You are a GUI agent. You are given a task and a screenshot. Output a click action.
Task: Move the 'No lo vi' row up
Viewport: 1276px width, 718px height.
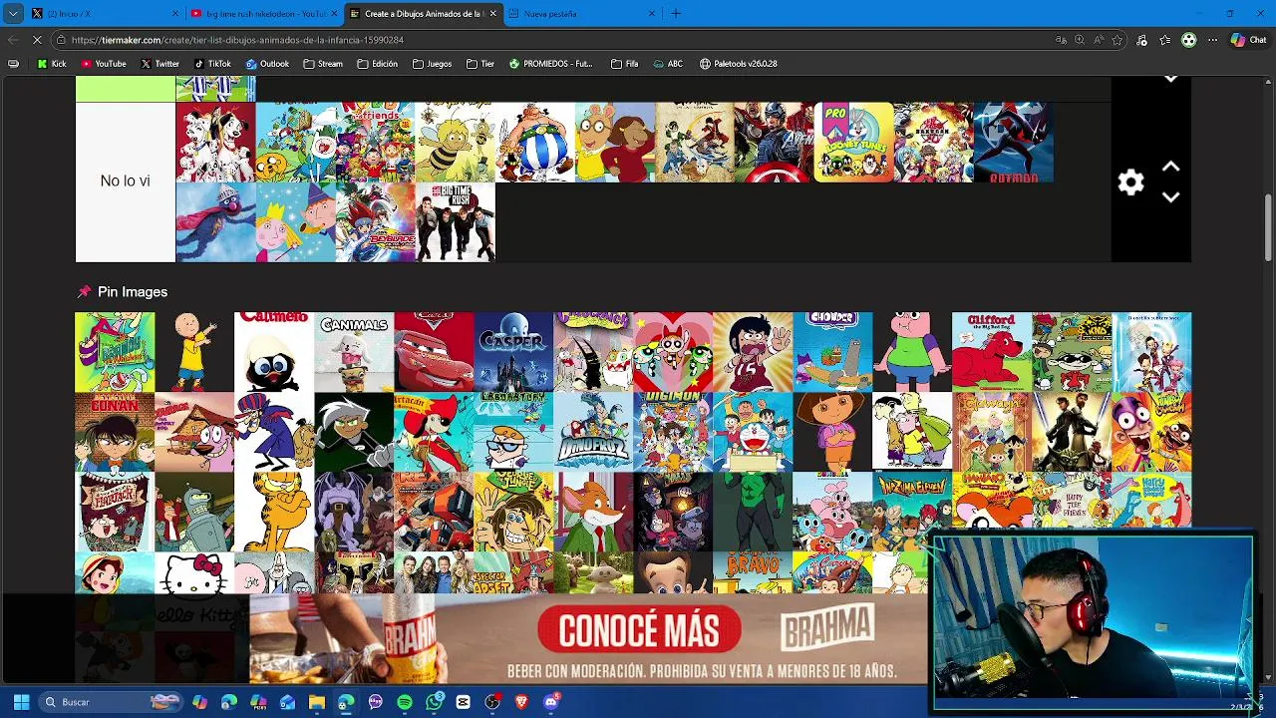1171,167
